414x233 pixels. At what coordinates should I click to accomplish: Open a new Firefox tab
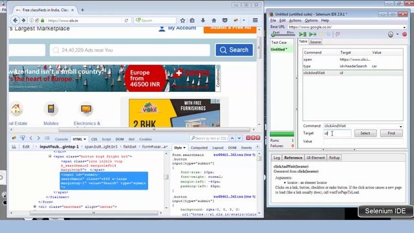click(x=82, y=10)
